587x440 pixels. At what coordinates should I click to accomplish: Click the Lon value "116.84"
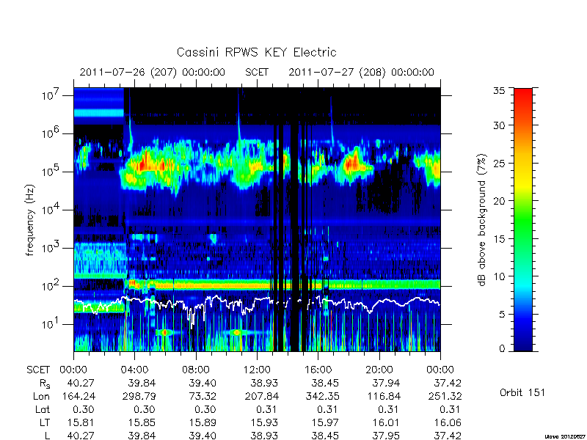point(384,396)
